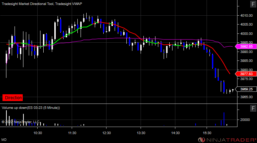This screenshot has height=143, width=257.
Task: Click the 4005.00 price axis label
Action: pos(246,25)
